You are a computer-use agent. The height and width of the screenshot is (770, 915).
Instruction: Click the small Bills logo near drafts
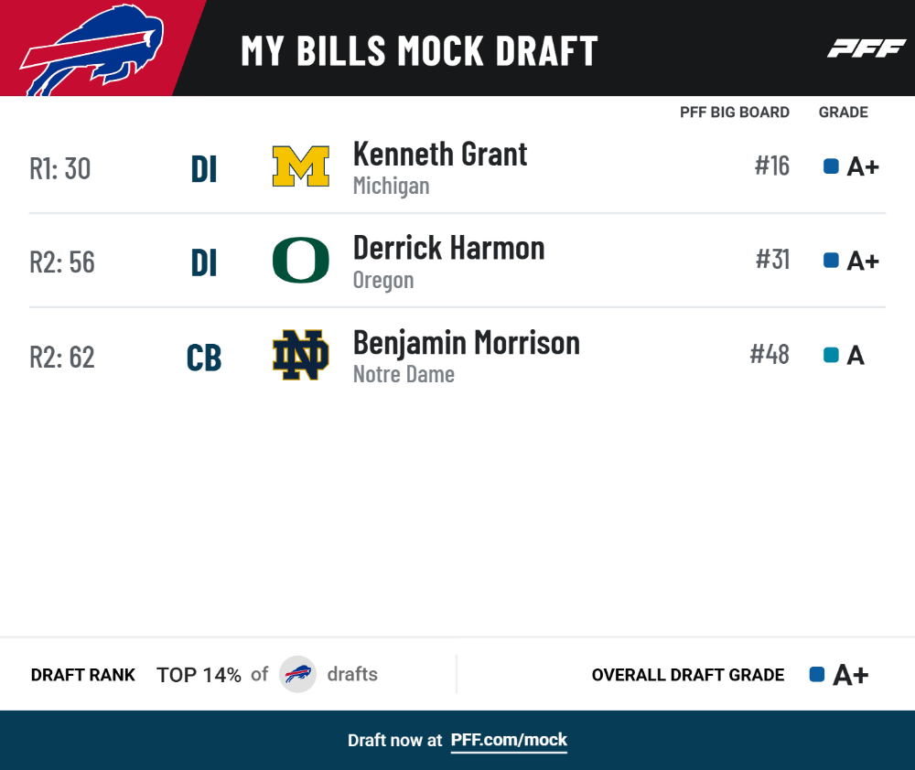[x=297, y=674]
